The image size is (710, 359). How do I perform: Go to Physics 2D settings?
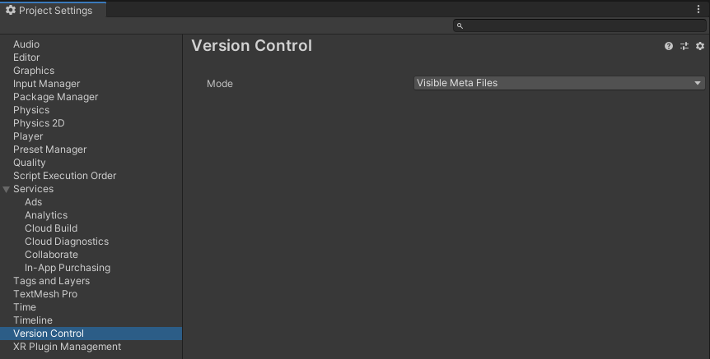39,123
